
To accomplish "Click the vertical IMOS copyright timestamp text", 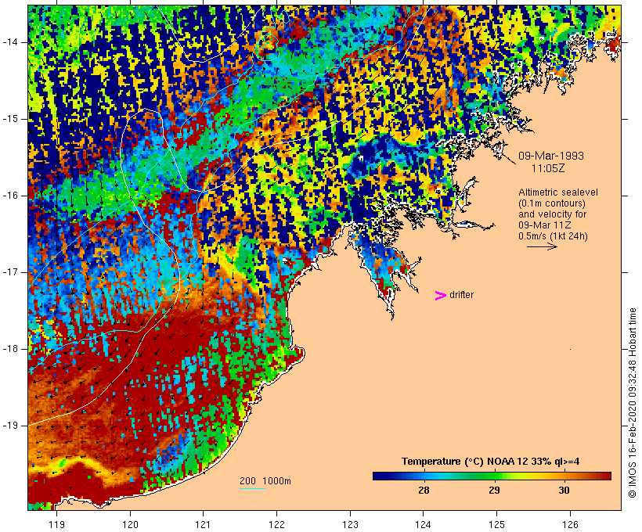I will coord(633,403).
